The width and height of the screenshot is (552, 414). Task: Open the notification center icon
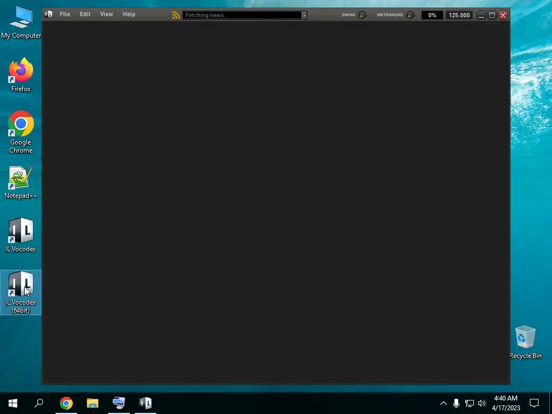(x=534, y=403)
